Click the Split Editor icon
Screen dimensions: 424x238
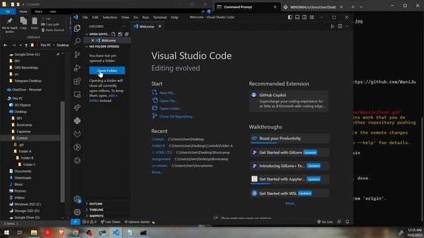click(340, 26)
